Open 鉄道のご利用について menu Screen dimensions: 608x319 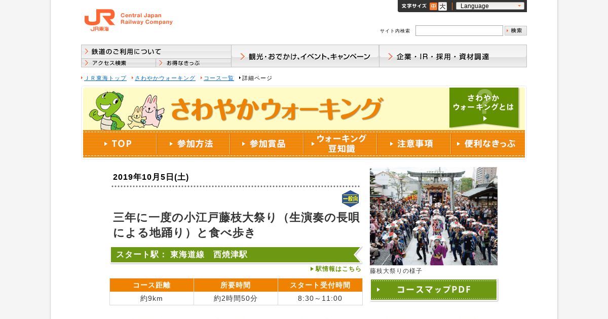click(156, 52)
